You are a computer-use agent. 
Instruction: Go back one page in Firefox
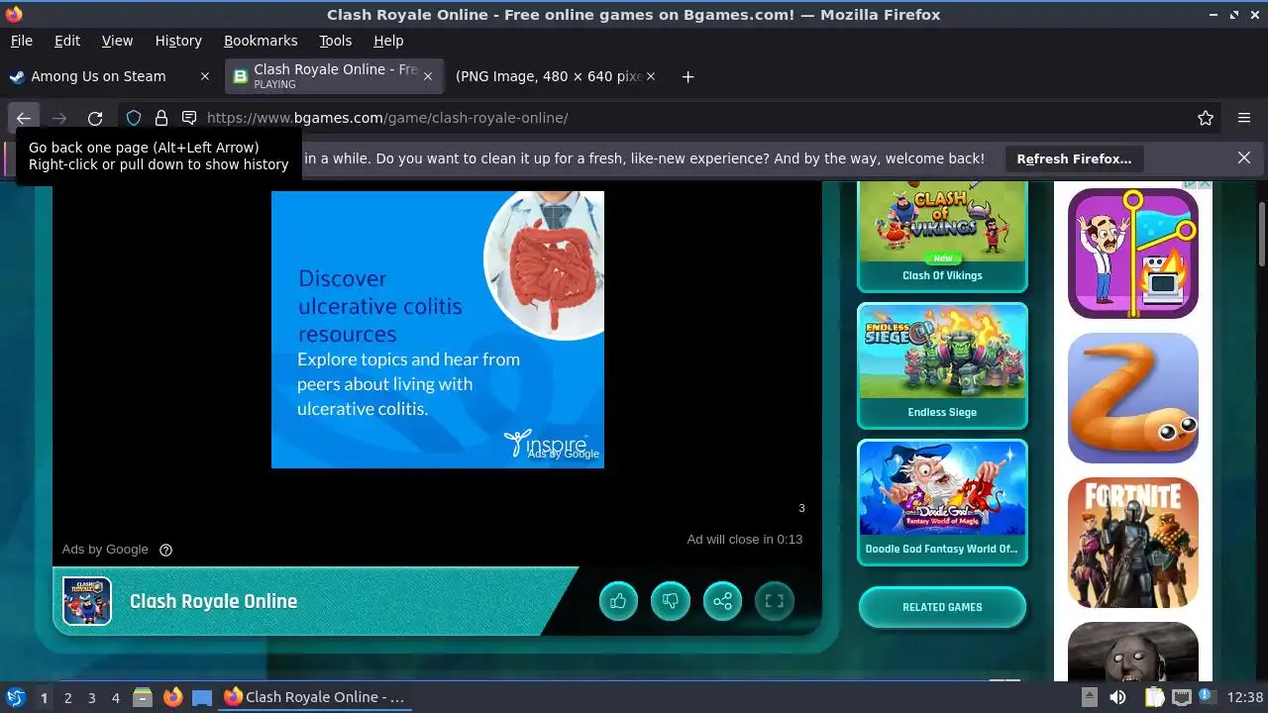pos(24,118)
